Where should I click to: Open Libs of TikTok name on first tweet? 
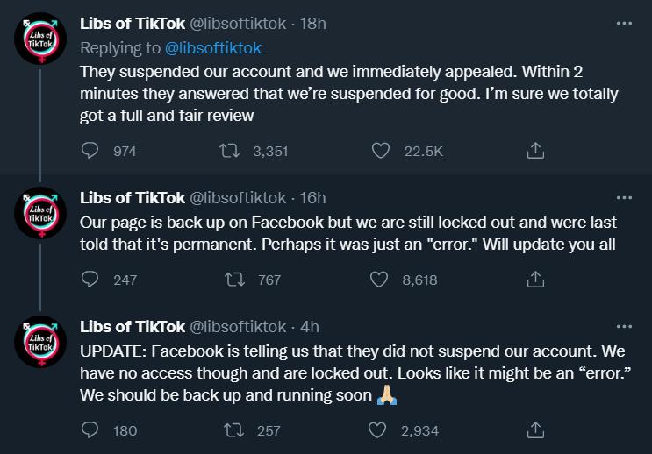pos(133,24)
